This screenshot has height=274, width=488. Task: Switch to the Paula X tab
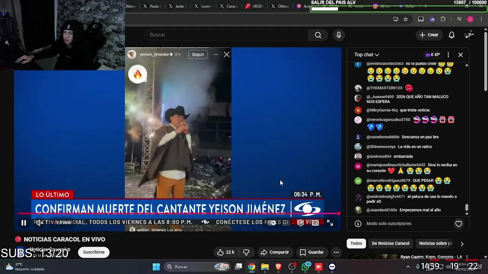tap(152, 6)
